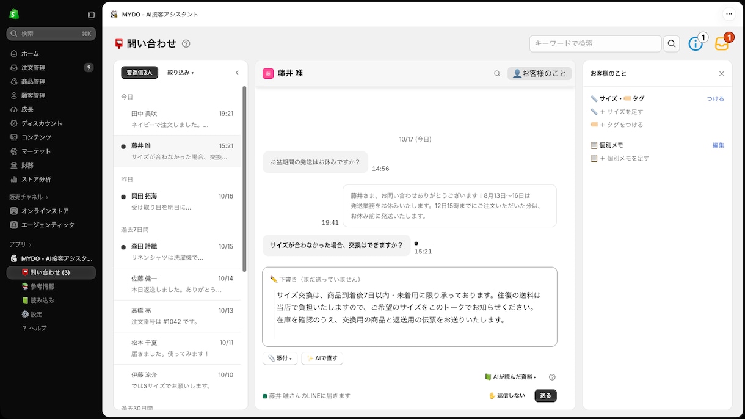Screen dimensions: 745x419
Task: Toggle the sidebar collapse icon
Action: [91, 15]
